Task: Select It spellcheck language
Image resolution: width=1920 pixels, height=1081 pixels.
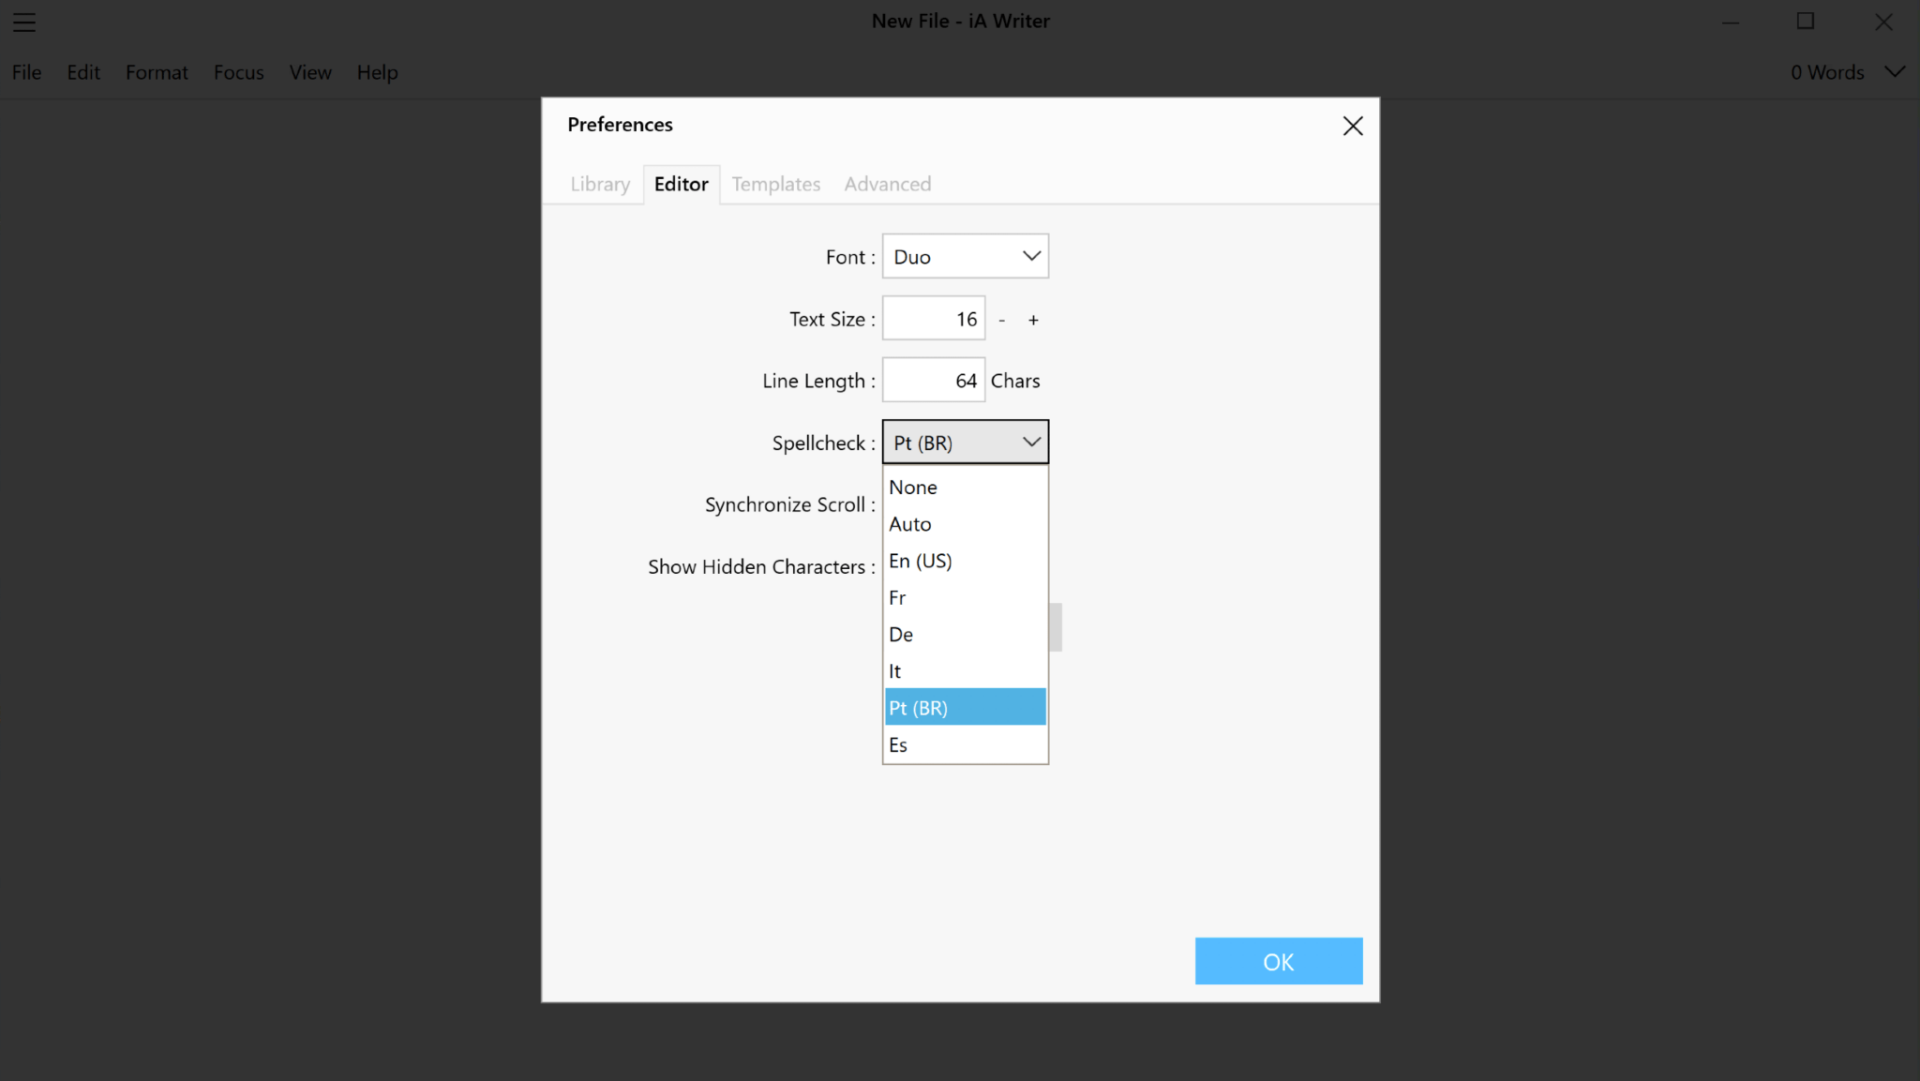Action: tap(965, 670)
